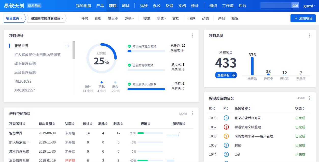Open the 项目总览 panel three-dot menu
The image size is (319, 162).
[309, 36]
